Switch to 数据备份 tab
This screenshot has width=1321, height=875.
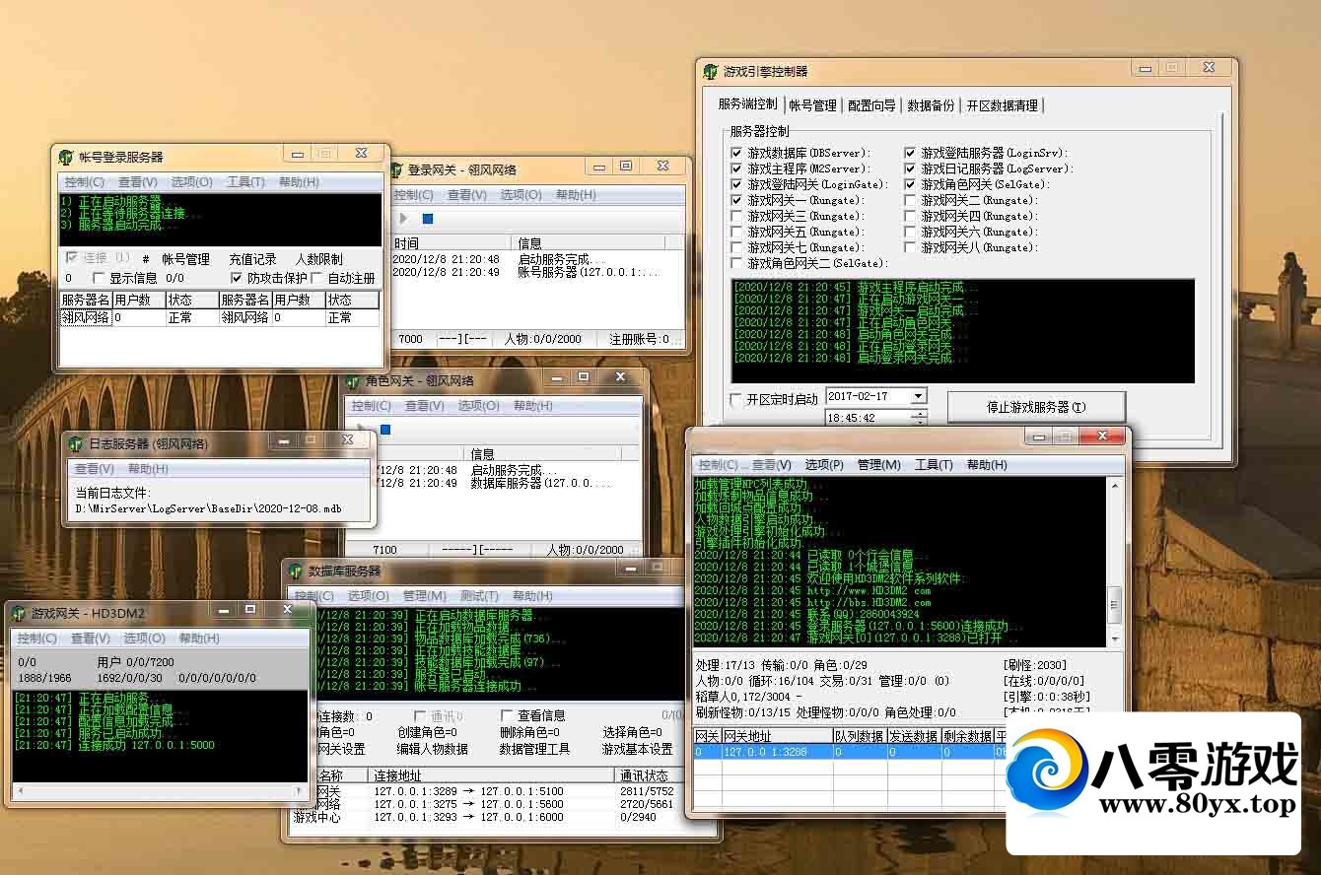click(x=931, y=105)
